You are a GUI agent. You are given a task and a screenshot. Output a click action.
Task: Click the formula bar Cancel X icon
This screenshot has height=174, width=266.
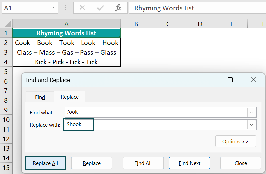click(82, 8)
